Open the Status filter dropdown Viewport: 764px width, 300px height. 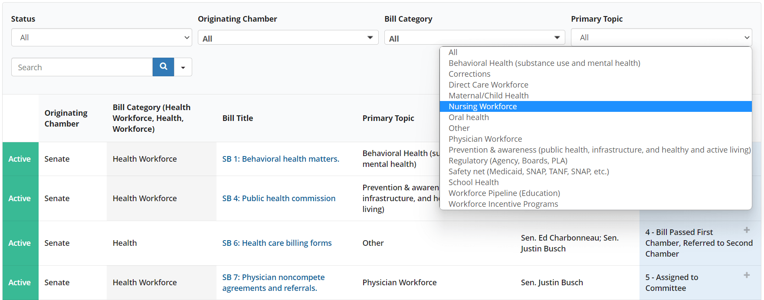tap(102, 38)
